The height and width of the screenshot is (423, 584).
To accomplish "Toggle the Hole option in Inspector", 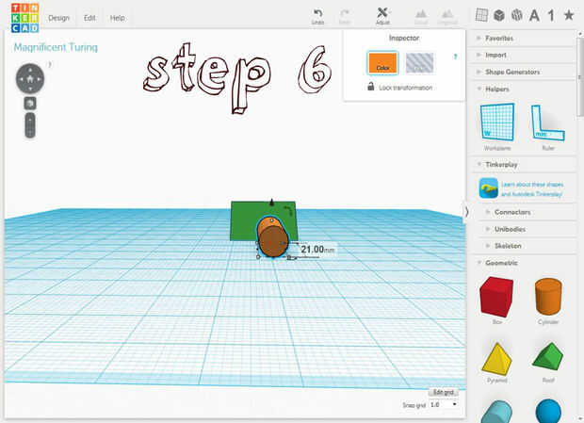I will pos(419,62).
